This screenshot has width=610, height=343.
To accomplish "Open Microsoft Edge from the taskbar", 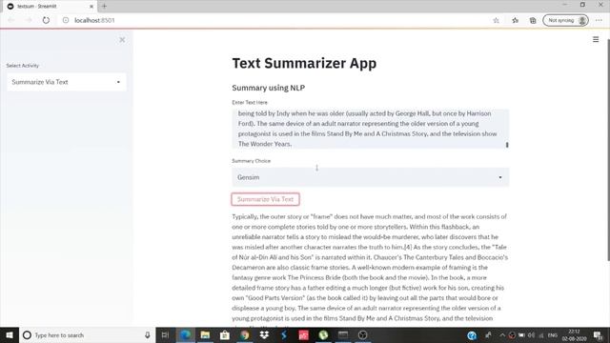I will pos(185,335).
